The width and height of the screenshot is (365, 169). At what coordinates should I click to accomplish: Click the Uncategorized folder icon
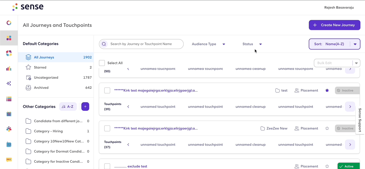tap(28, 77)
